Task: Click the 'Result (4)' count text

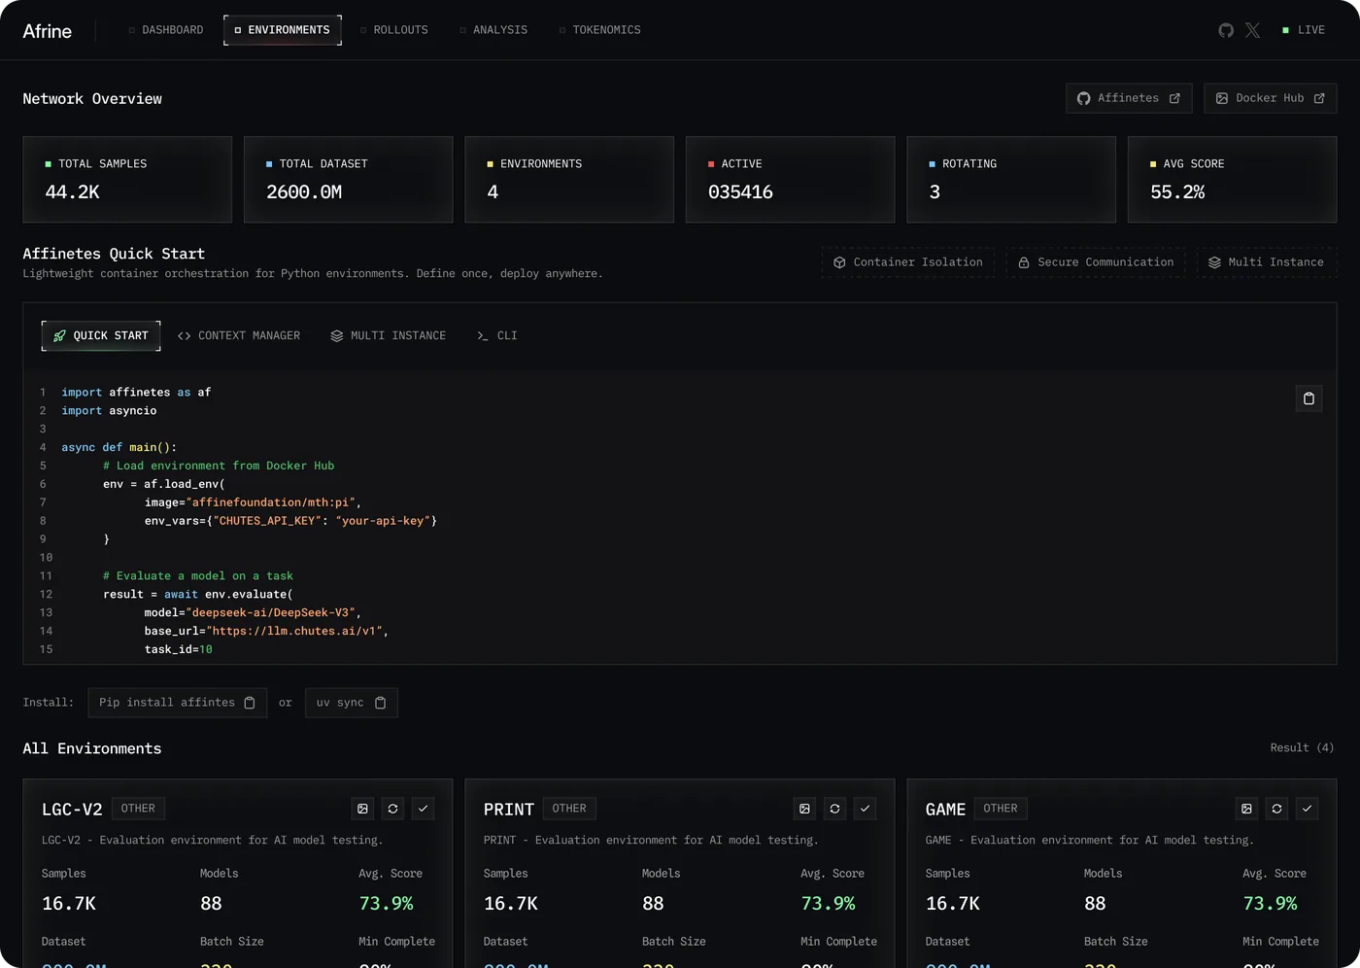Action: (x=1302, y=748)
